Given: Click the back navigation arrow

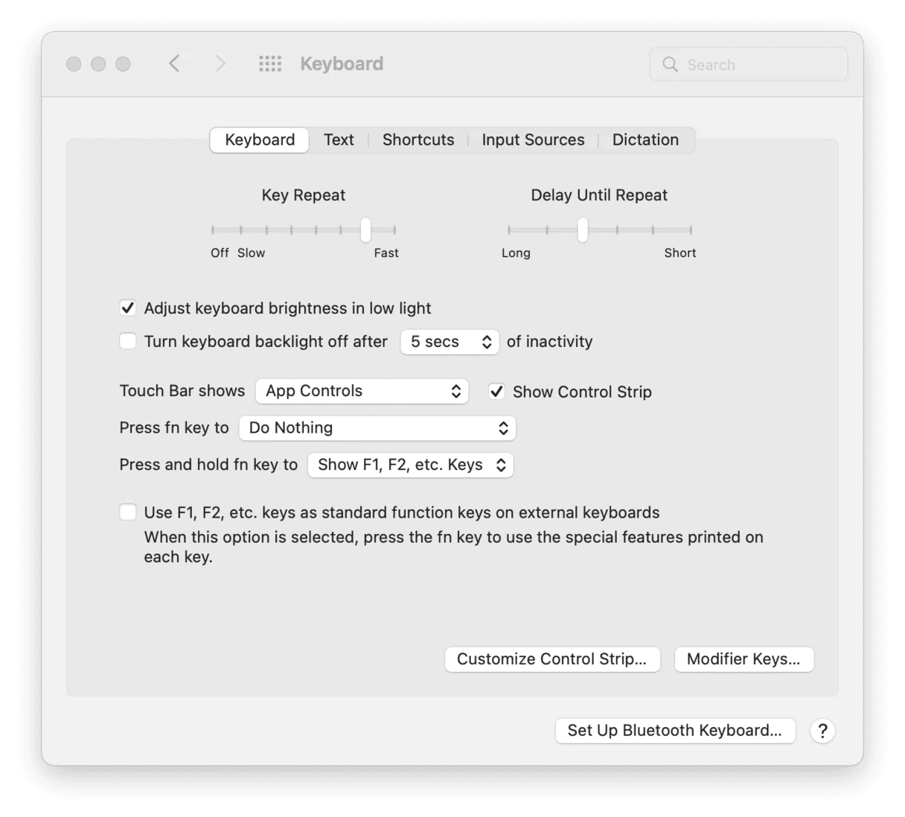Looking at the screenshot, I should point(175,63).
